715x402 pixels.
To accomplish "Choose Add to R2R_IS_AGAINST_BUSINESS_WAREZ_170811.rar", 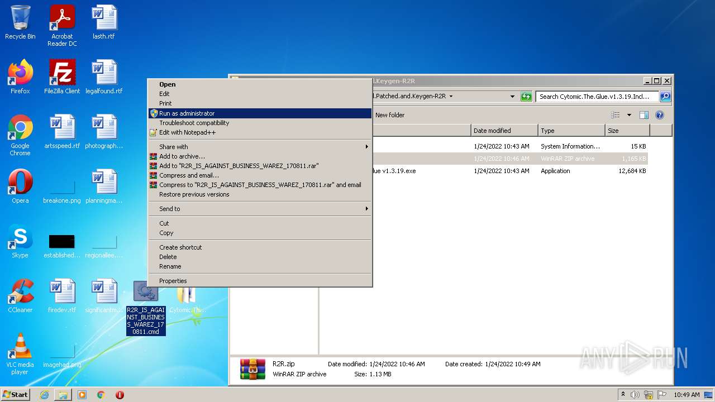I will [260, 166].
